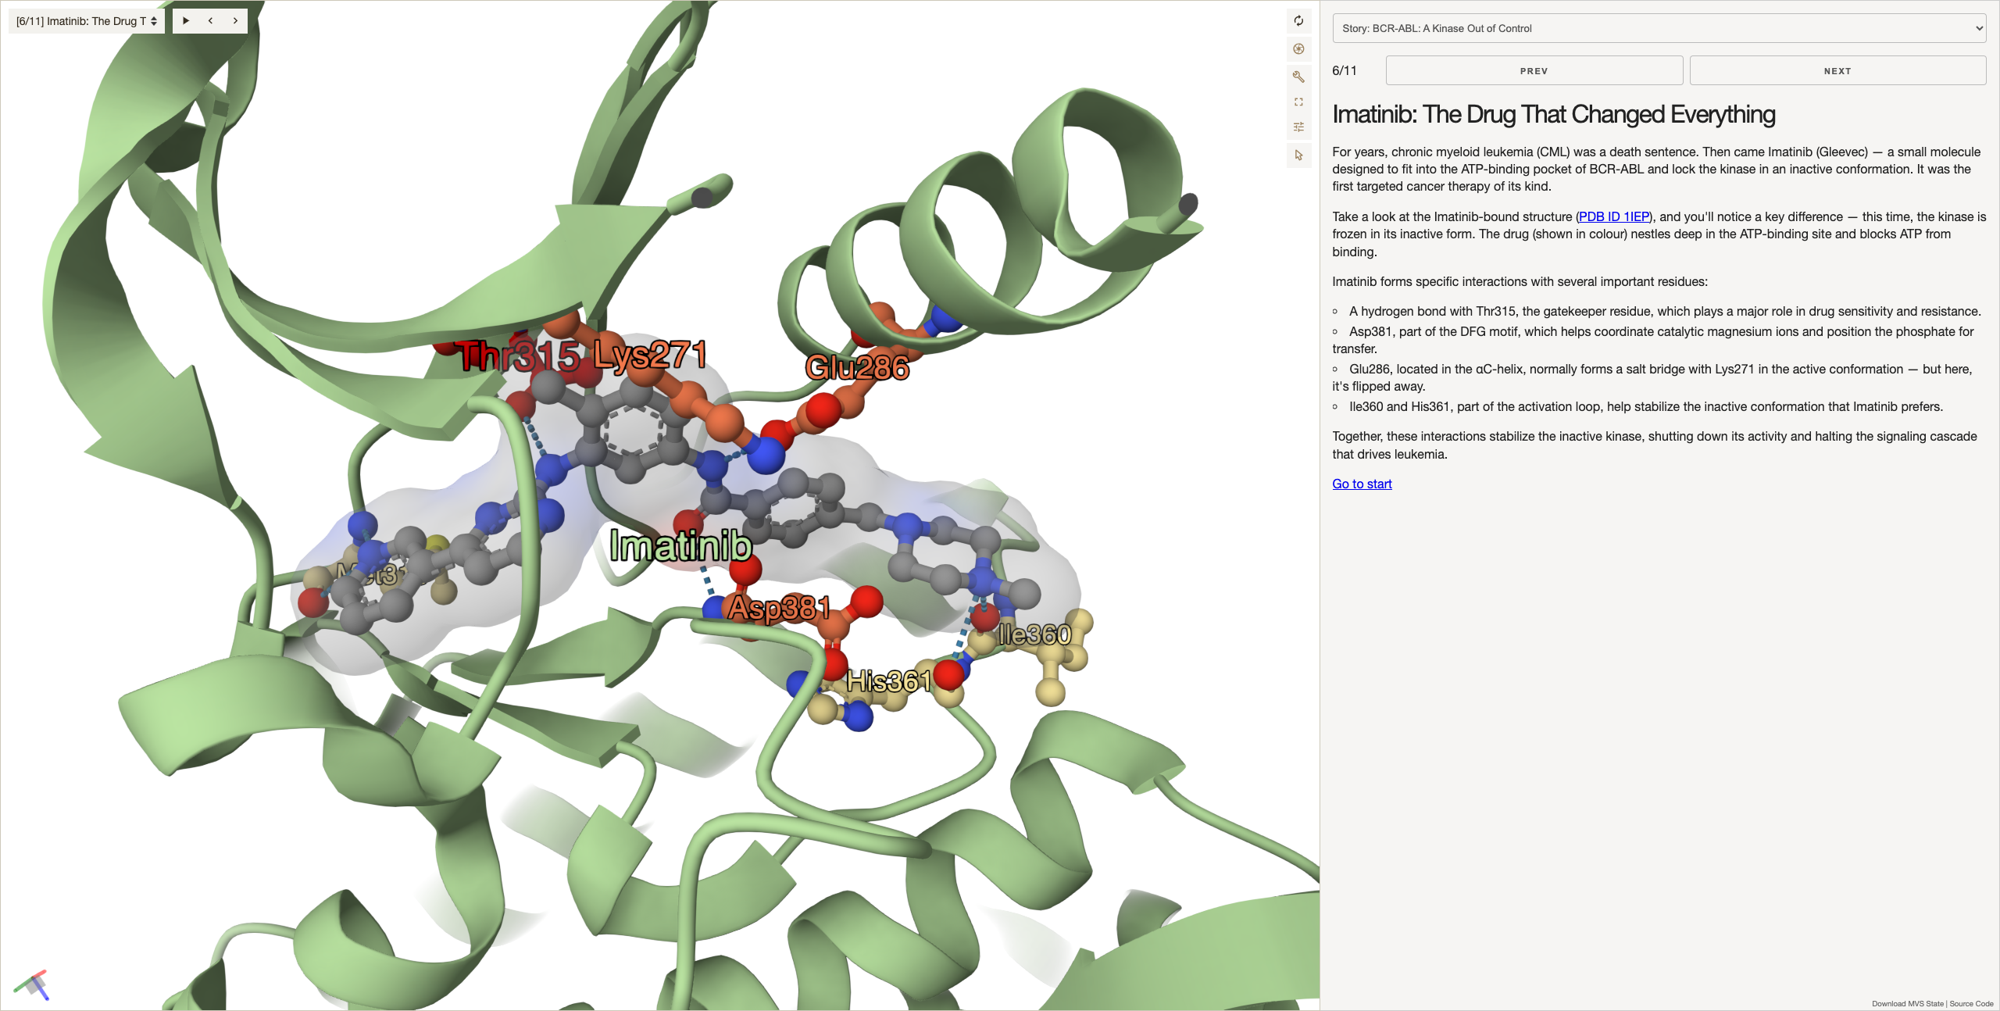Viewport: 2000px width, 1011px height.
Task: Click the PREV button
Action: pyautogui.click(x=1534, y=70)
